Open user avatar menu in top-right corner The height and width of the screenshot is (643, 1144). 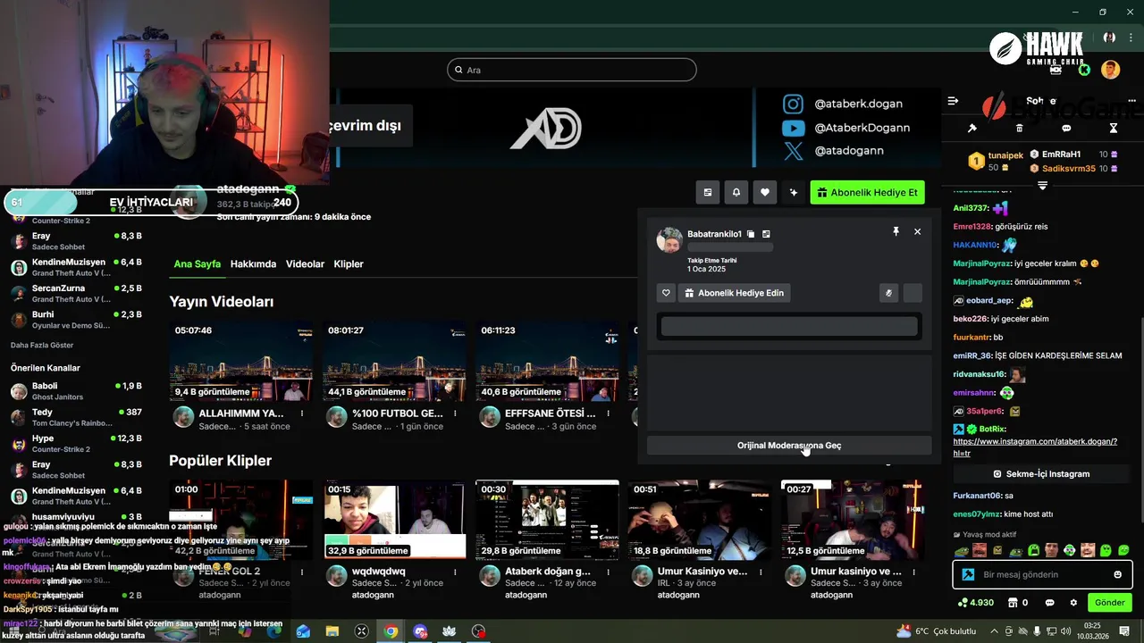point(1110,70)
